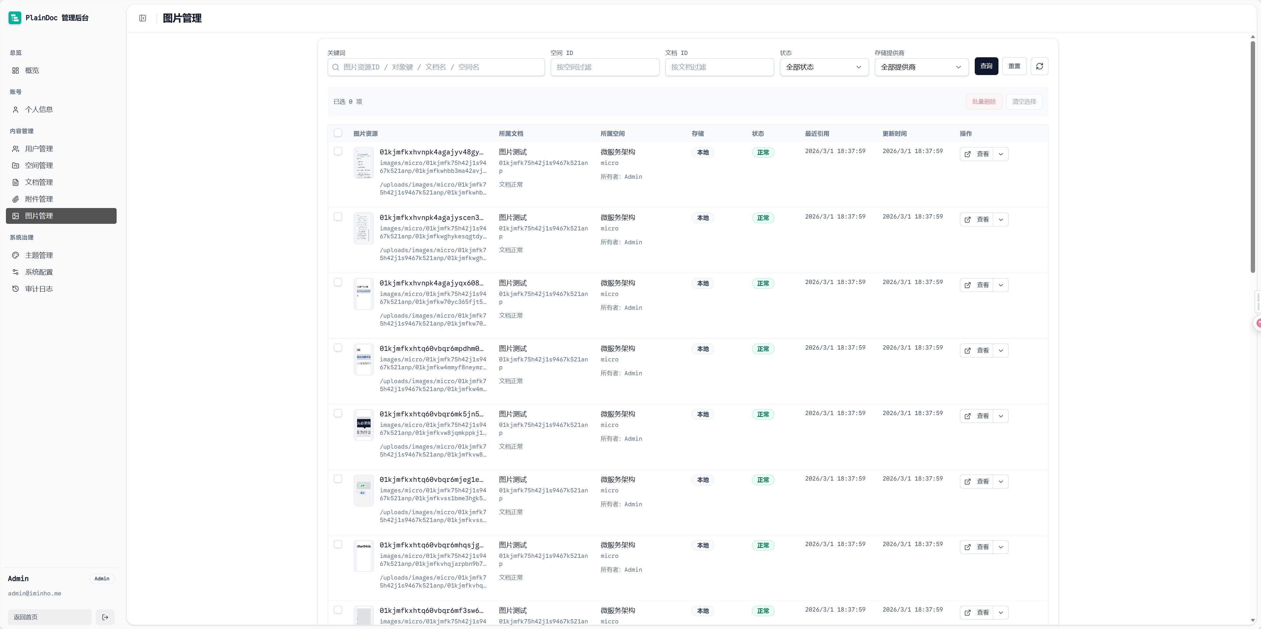Open the 全部状态 status dropdown
Viewport: 1261px width, 629px height.
(824, 67)
